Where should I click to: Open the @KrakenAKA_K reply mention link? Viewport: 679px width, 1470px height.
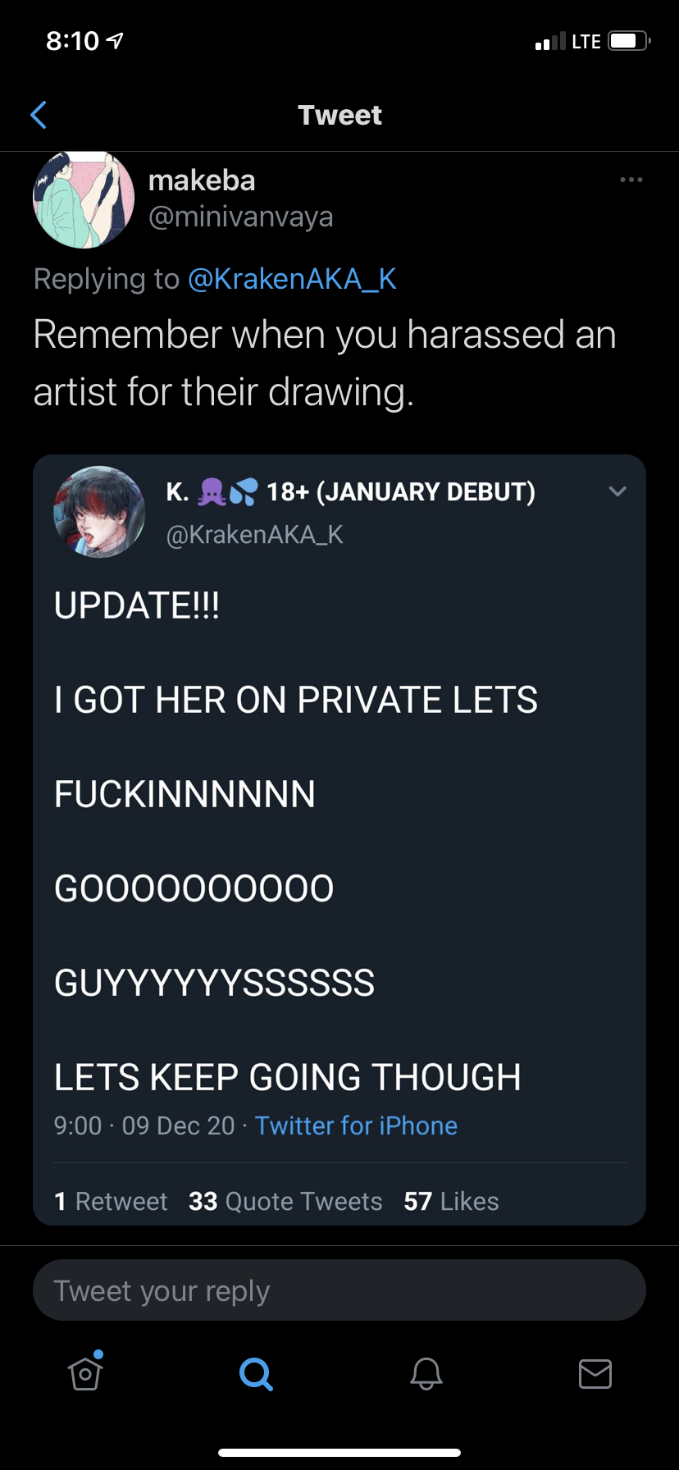[x=292, y=279]
